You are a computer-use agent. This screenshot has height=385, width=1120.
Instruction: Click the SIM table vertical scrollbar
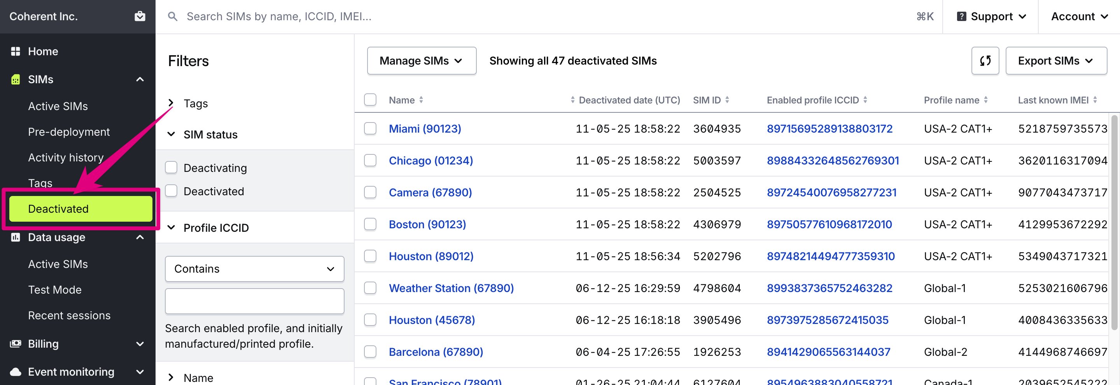pyautogui.click(x=1114, y=222)
